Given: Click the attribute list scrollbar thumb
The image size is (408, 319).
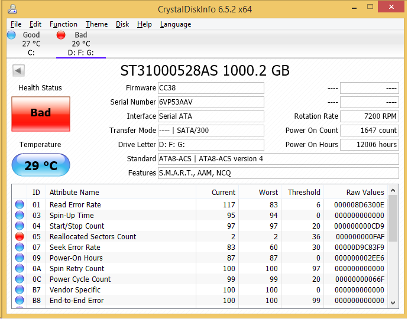Looking at the screenshot, I should pos(393,218).
